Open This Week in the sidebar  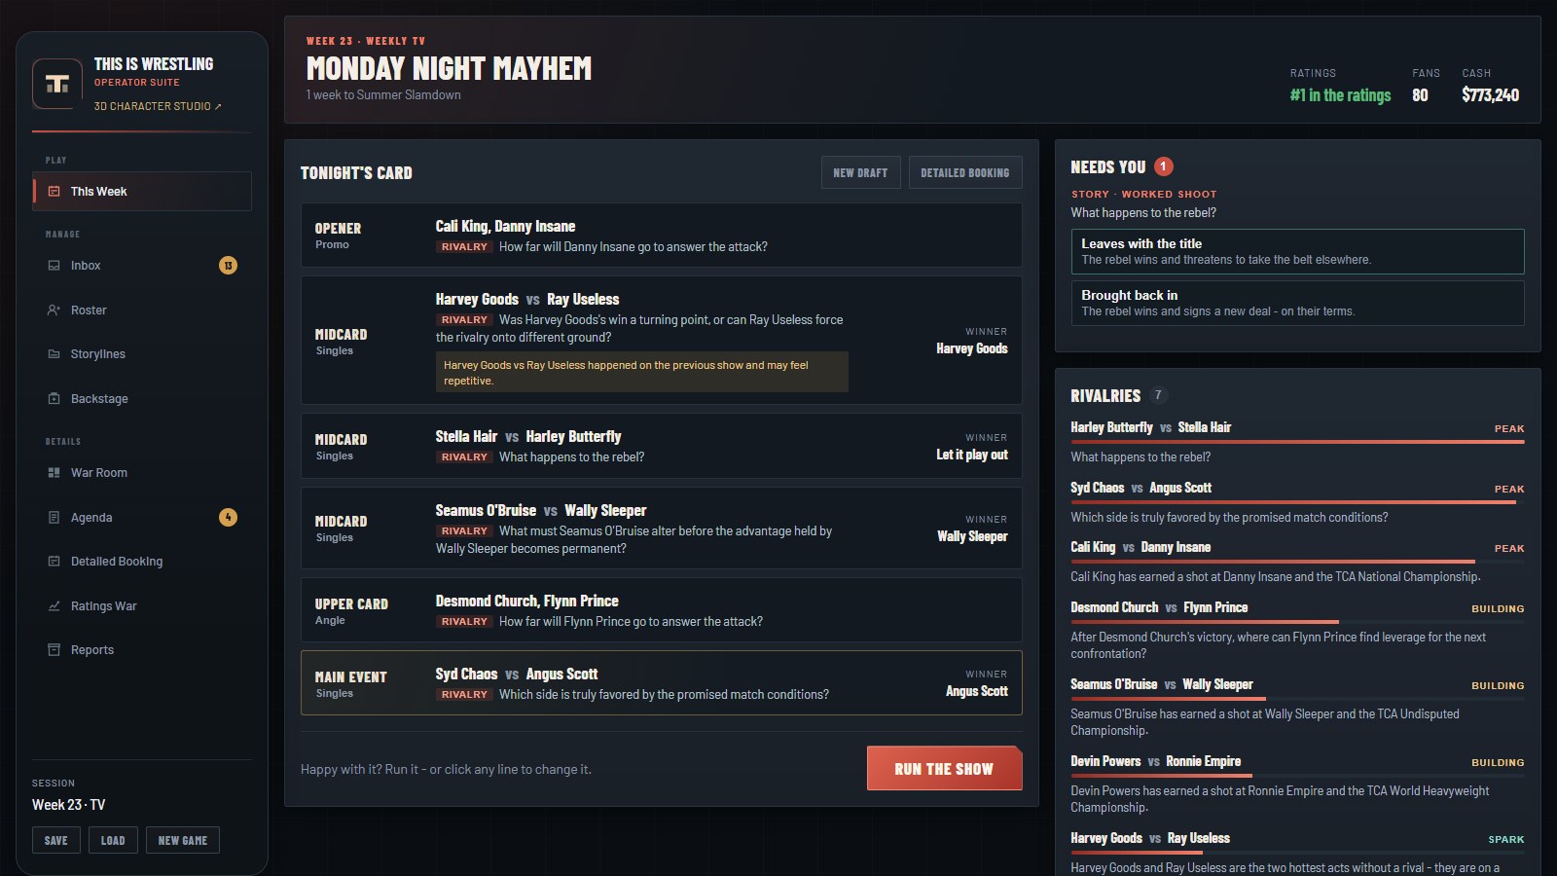(x=142, y=192)
